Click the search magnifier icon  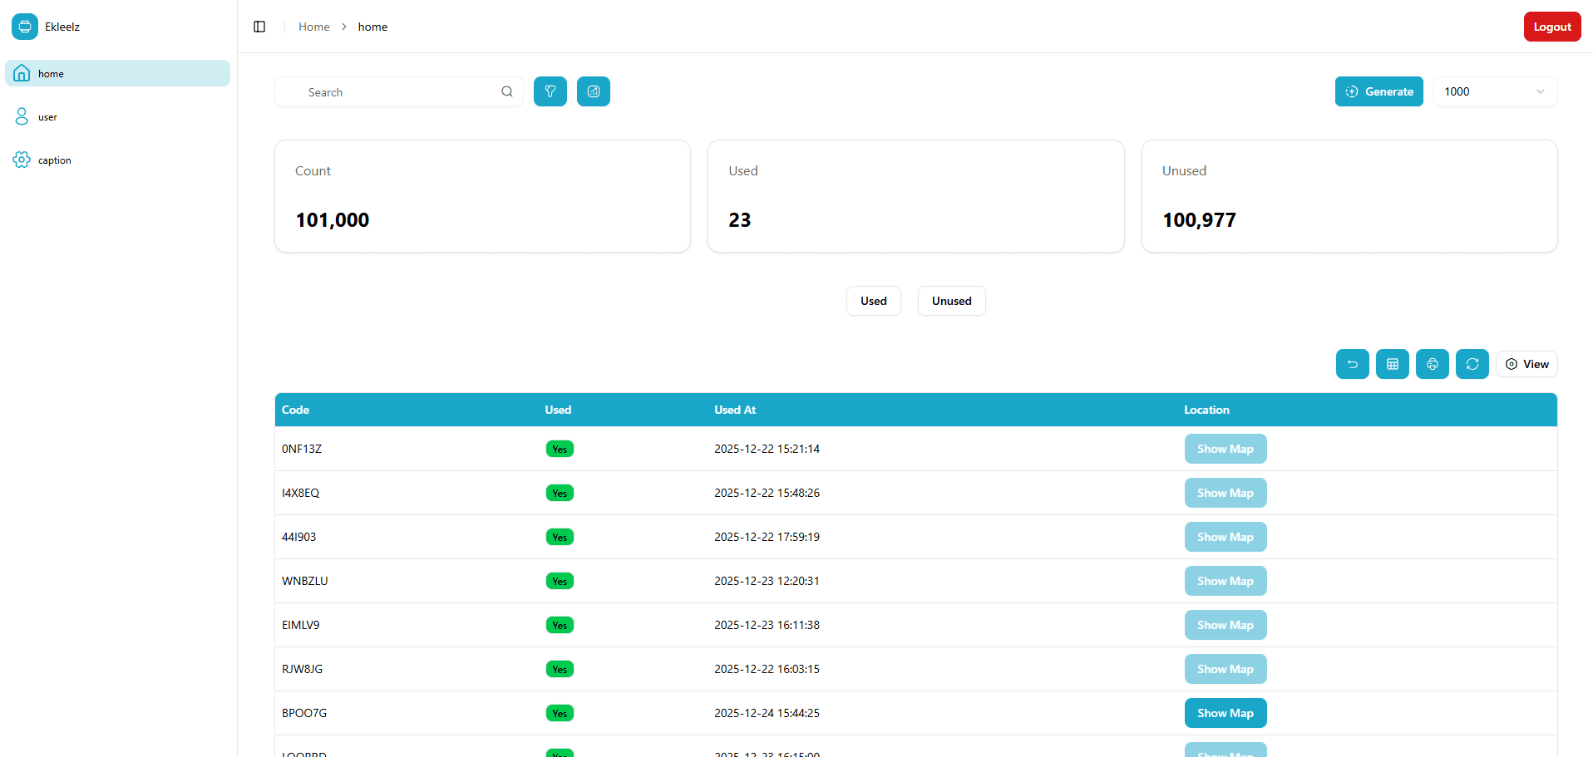(506, 91)
